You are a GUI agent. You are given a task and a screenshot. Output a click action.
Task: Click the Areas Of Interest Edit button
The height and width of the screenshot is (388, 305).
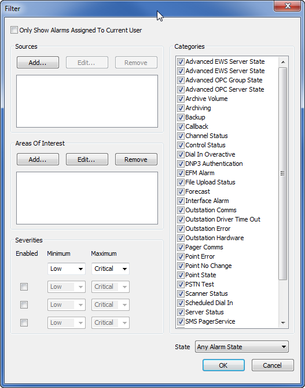87,159
